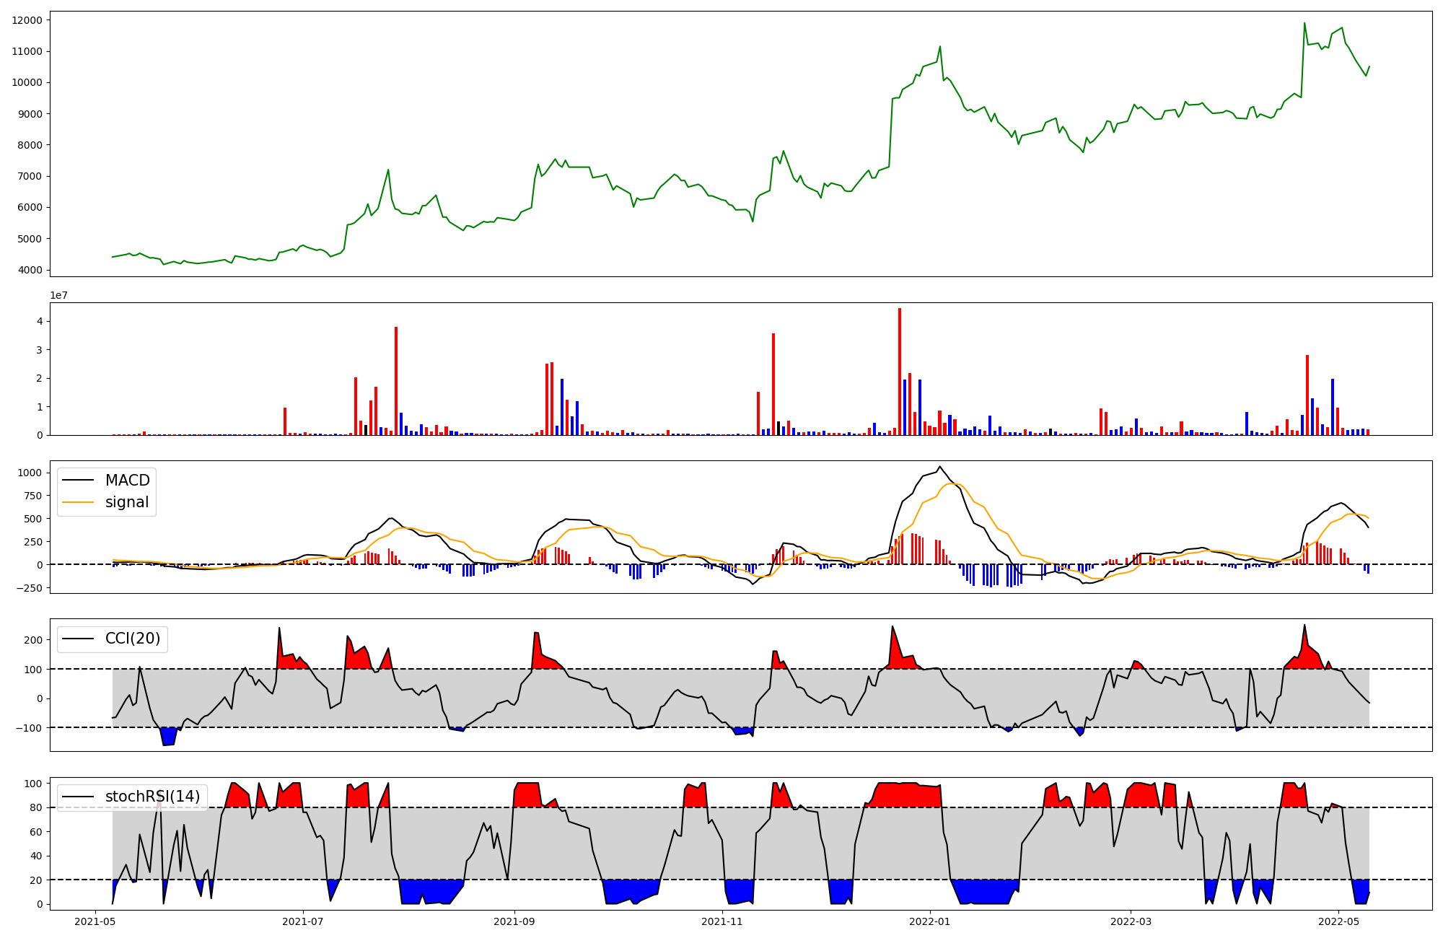The height and width of the screenshot is (938, 1443).
Task: Click the 2022-01 x-axis date label
Action: pyautogui.click(x=930, y=921)
